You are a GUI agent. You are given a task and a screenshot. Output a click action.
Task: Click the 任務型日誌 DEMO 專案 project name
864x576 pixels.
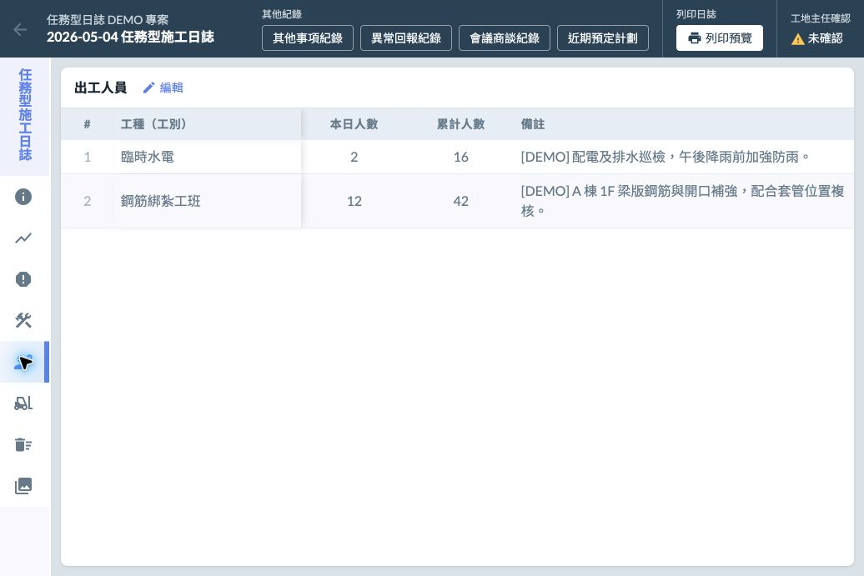[x=108, y=20]
